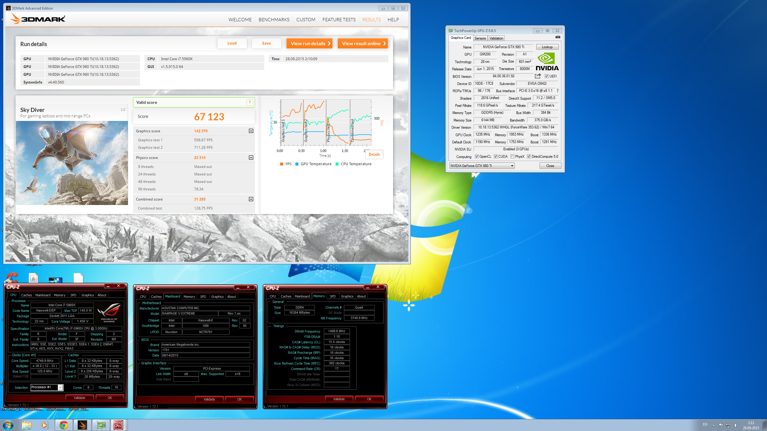Click the taskbar clock showing 2:11
Viewport: 767px width, 431px height.
pos(751,423)
